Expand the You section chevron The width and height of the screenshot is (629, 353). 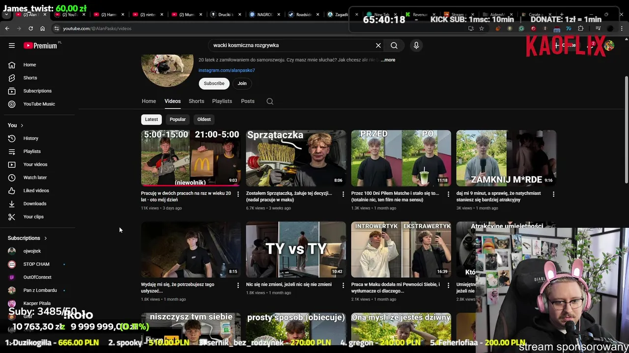[22, 126]
